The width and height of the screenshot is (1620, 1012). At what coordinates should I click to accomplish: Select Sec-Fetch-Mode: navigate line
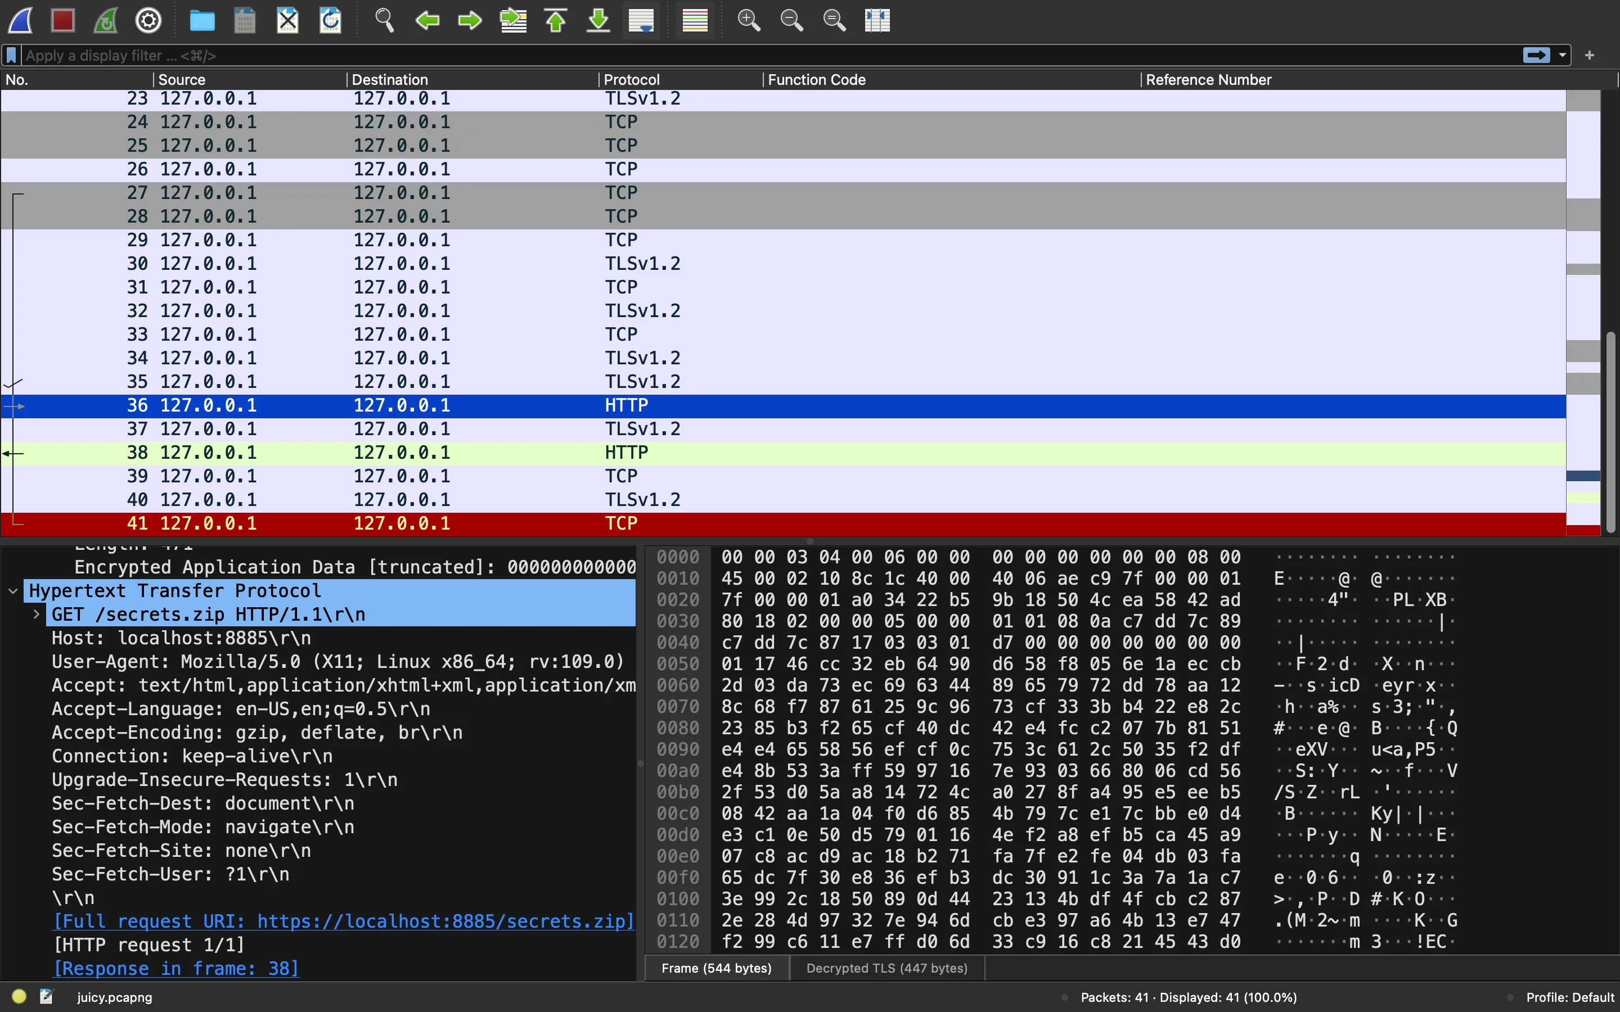(203, 827)
